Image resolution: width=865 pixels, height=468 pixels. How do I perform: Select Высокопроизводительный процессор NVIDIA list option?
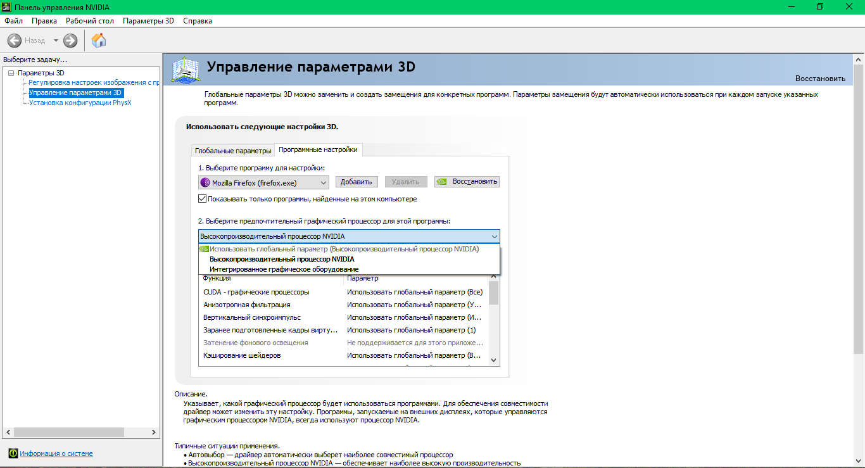349,259
